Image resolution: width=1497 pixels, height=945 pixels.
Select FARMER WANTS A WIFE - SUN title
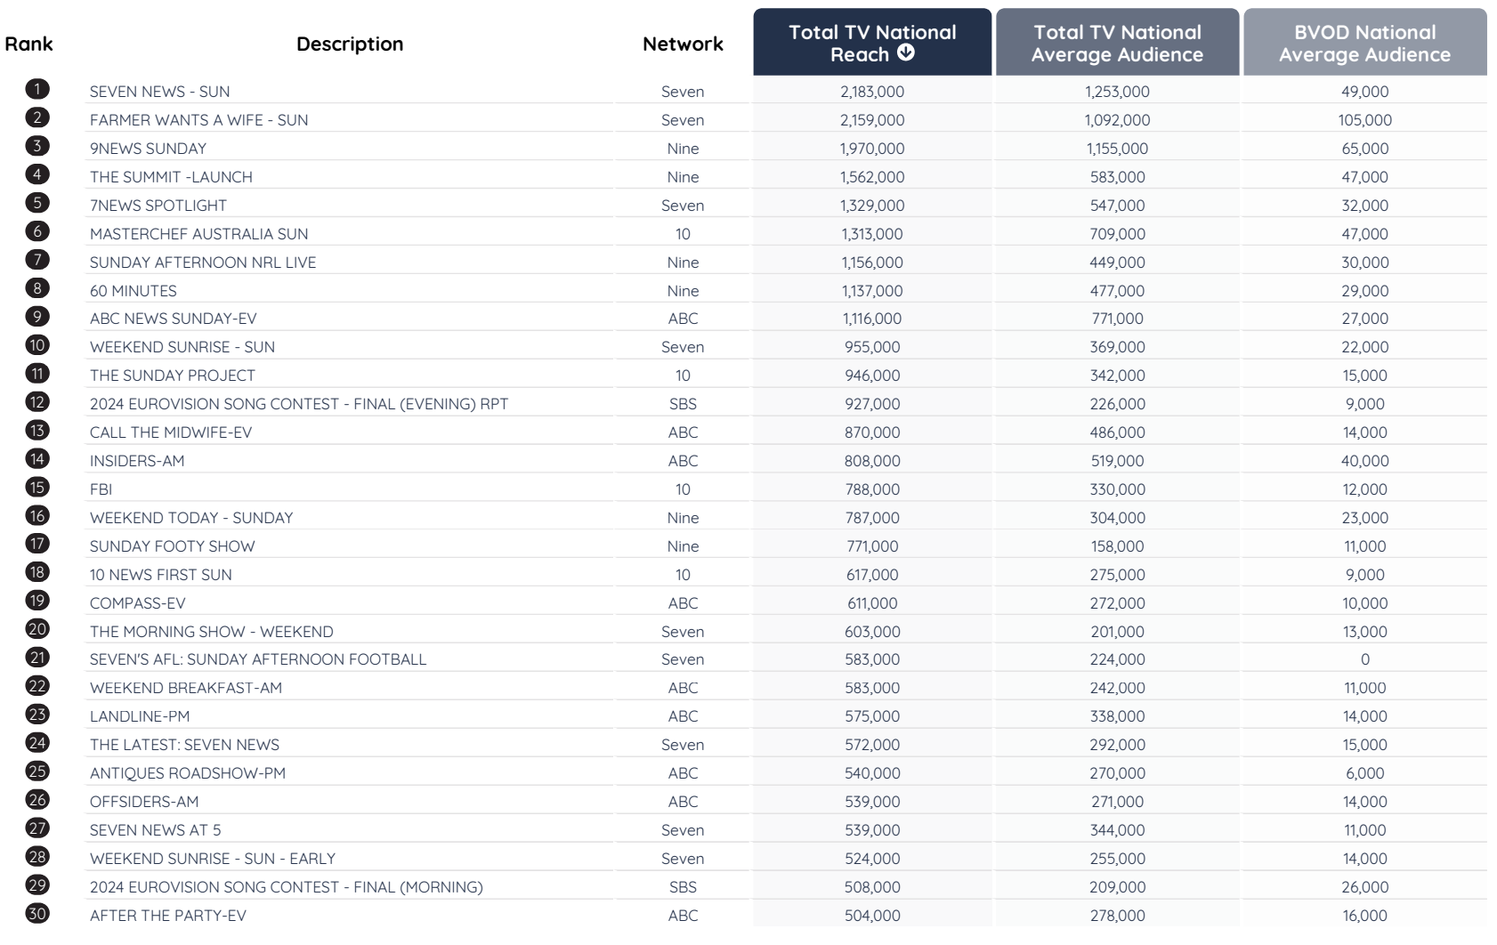click(x=198, y=120)
